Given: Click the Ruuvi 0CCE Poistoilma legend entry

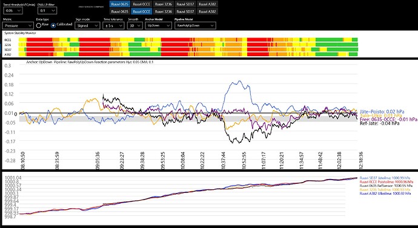Looking at the screenshot, I should pyautogui.click(x=386, y=181).
